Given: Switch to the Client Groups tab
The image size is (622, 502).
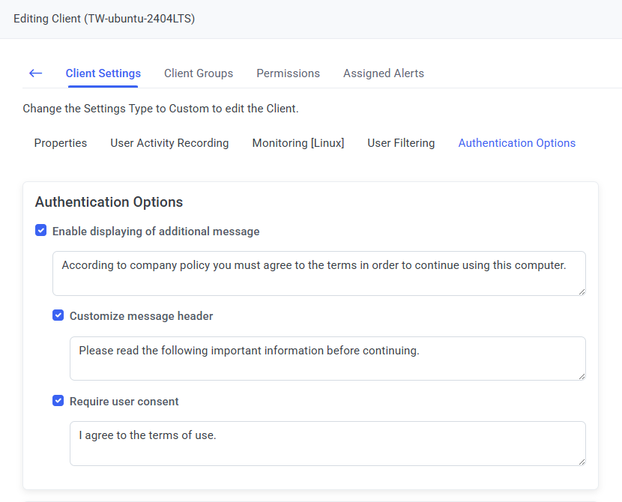Looking at the screenshot, I should click(x=199, y=73).
